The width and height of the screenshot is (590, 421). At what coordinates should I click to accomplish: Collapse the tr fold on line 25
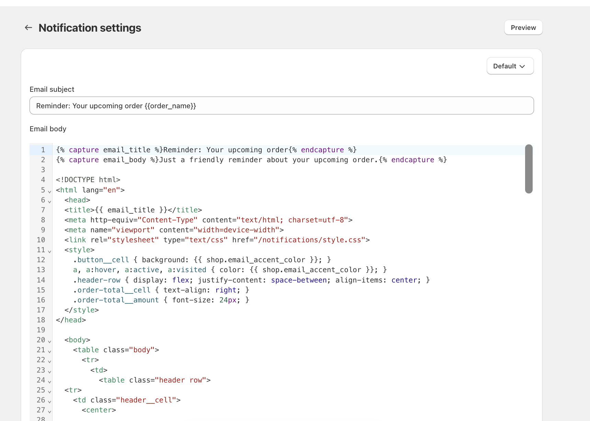coord(49,391)
